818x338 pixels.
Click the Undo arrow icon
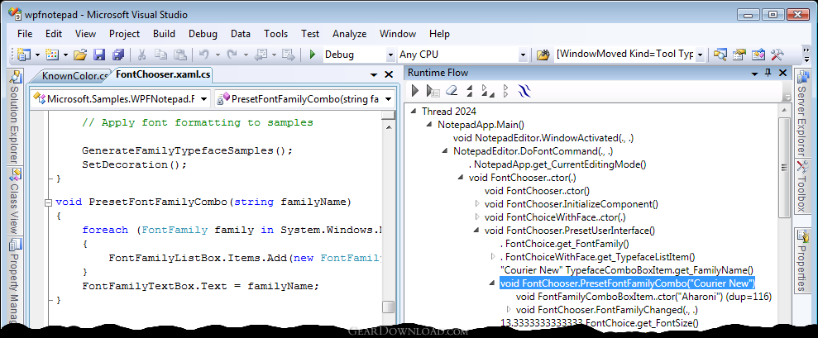[x=204, y=55]
